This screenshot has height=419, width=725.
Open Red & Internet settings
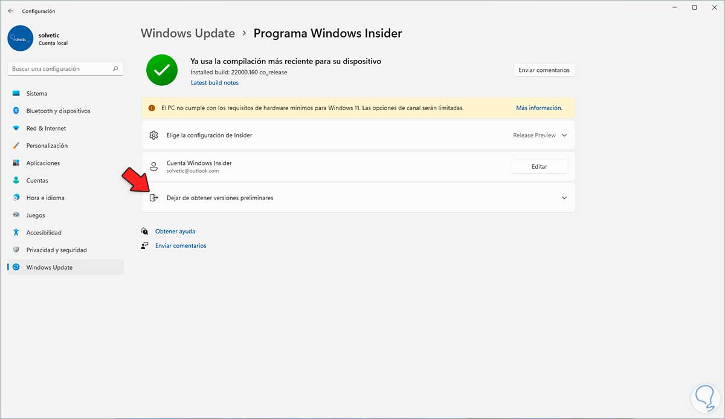(65, 128)
